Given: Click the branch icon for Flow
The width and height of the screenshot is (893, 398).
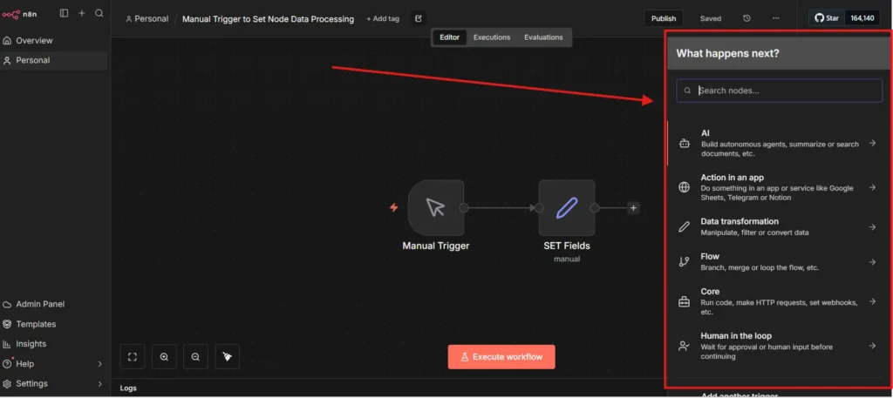Looking at the screenshot, I should click(684, 262).
